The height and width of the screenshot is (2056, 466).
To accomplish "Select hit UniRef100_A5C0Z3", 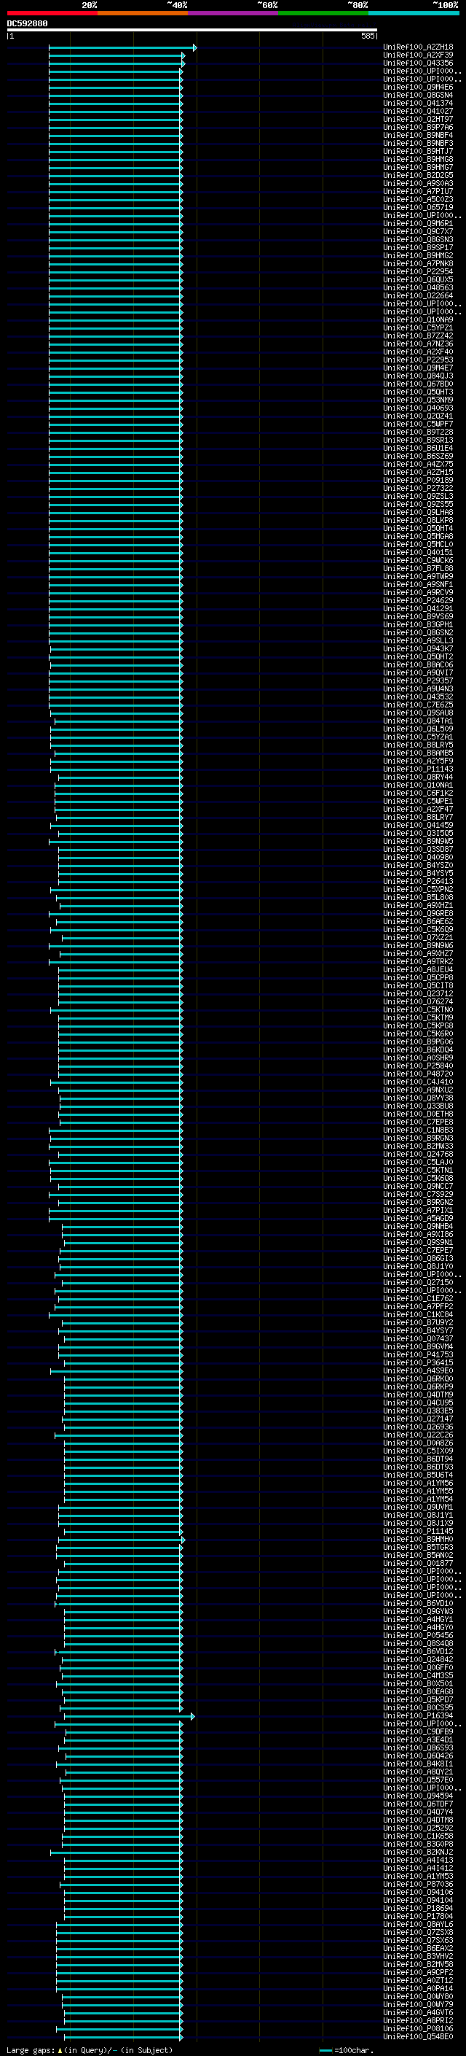I will 418,200.
